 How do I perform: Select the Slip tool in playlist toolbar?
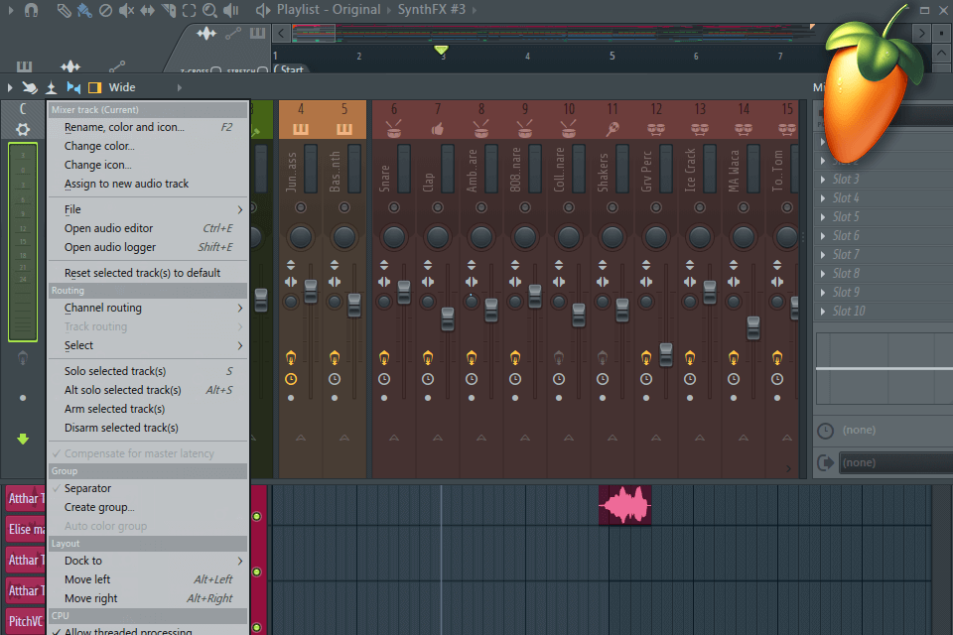coord(147,10)
